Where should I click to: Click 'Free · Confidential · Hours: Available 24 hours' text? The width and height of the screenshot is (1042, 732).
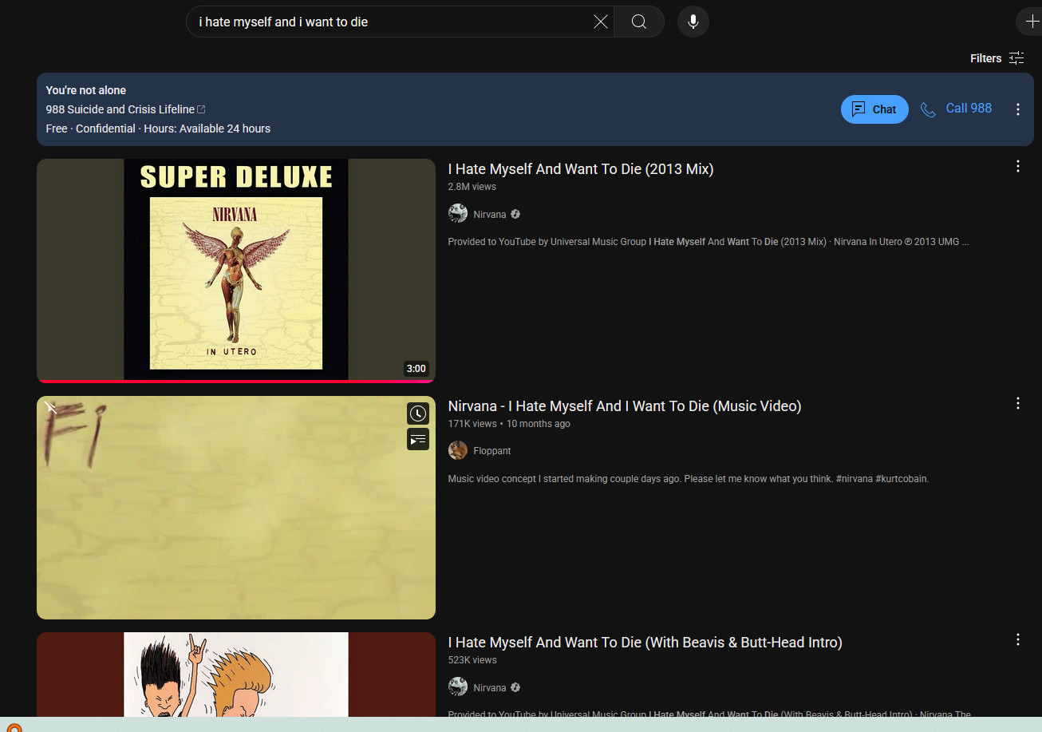[158, 129]
